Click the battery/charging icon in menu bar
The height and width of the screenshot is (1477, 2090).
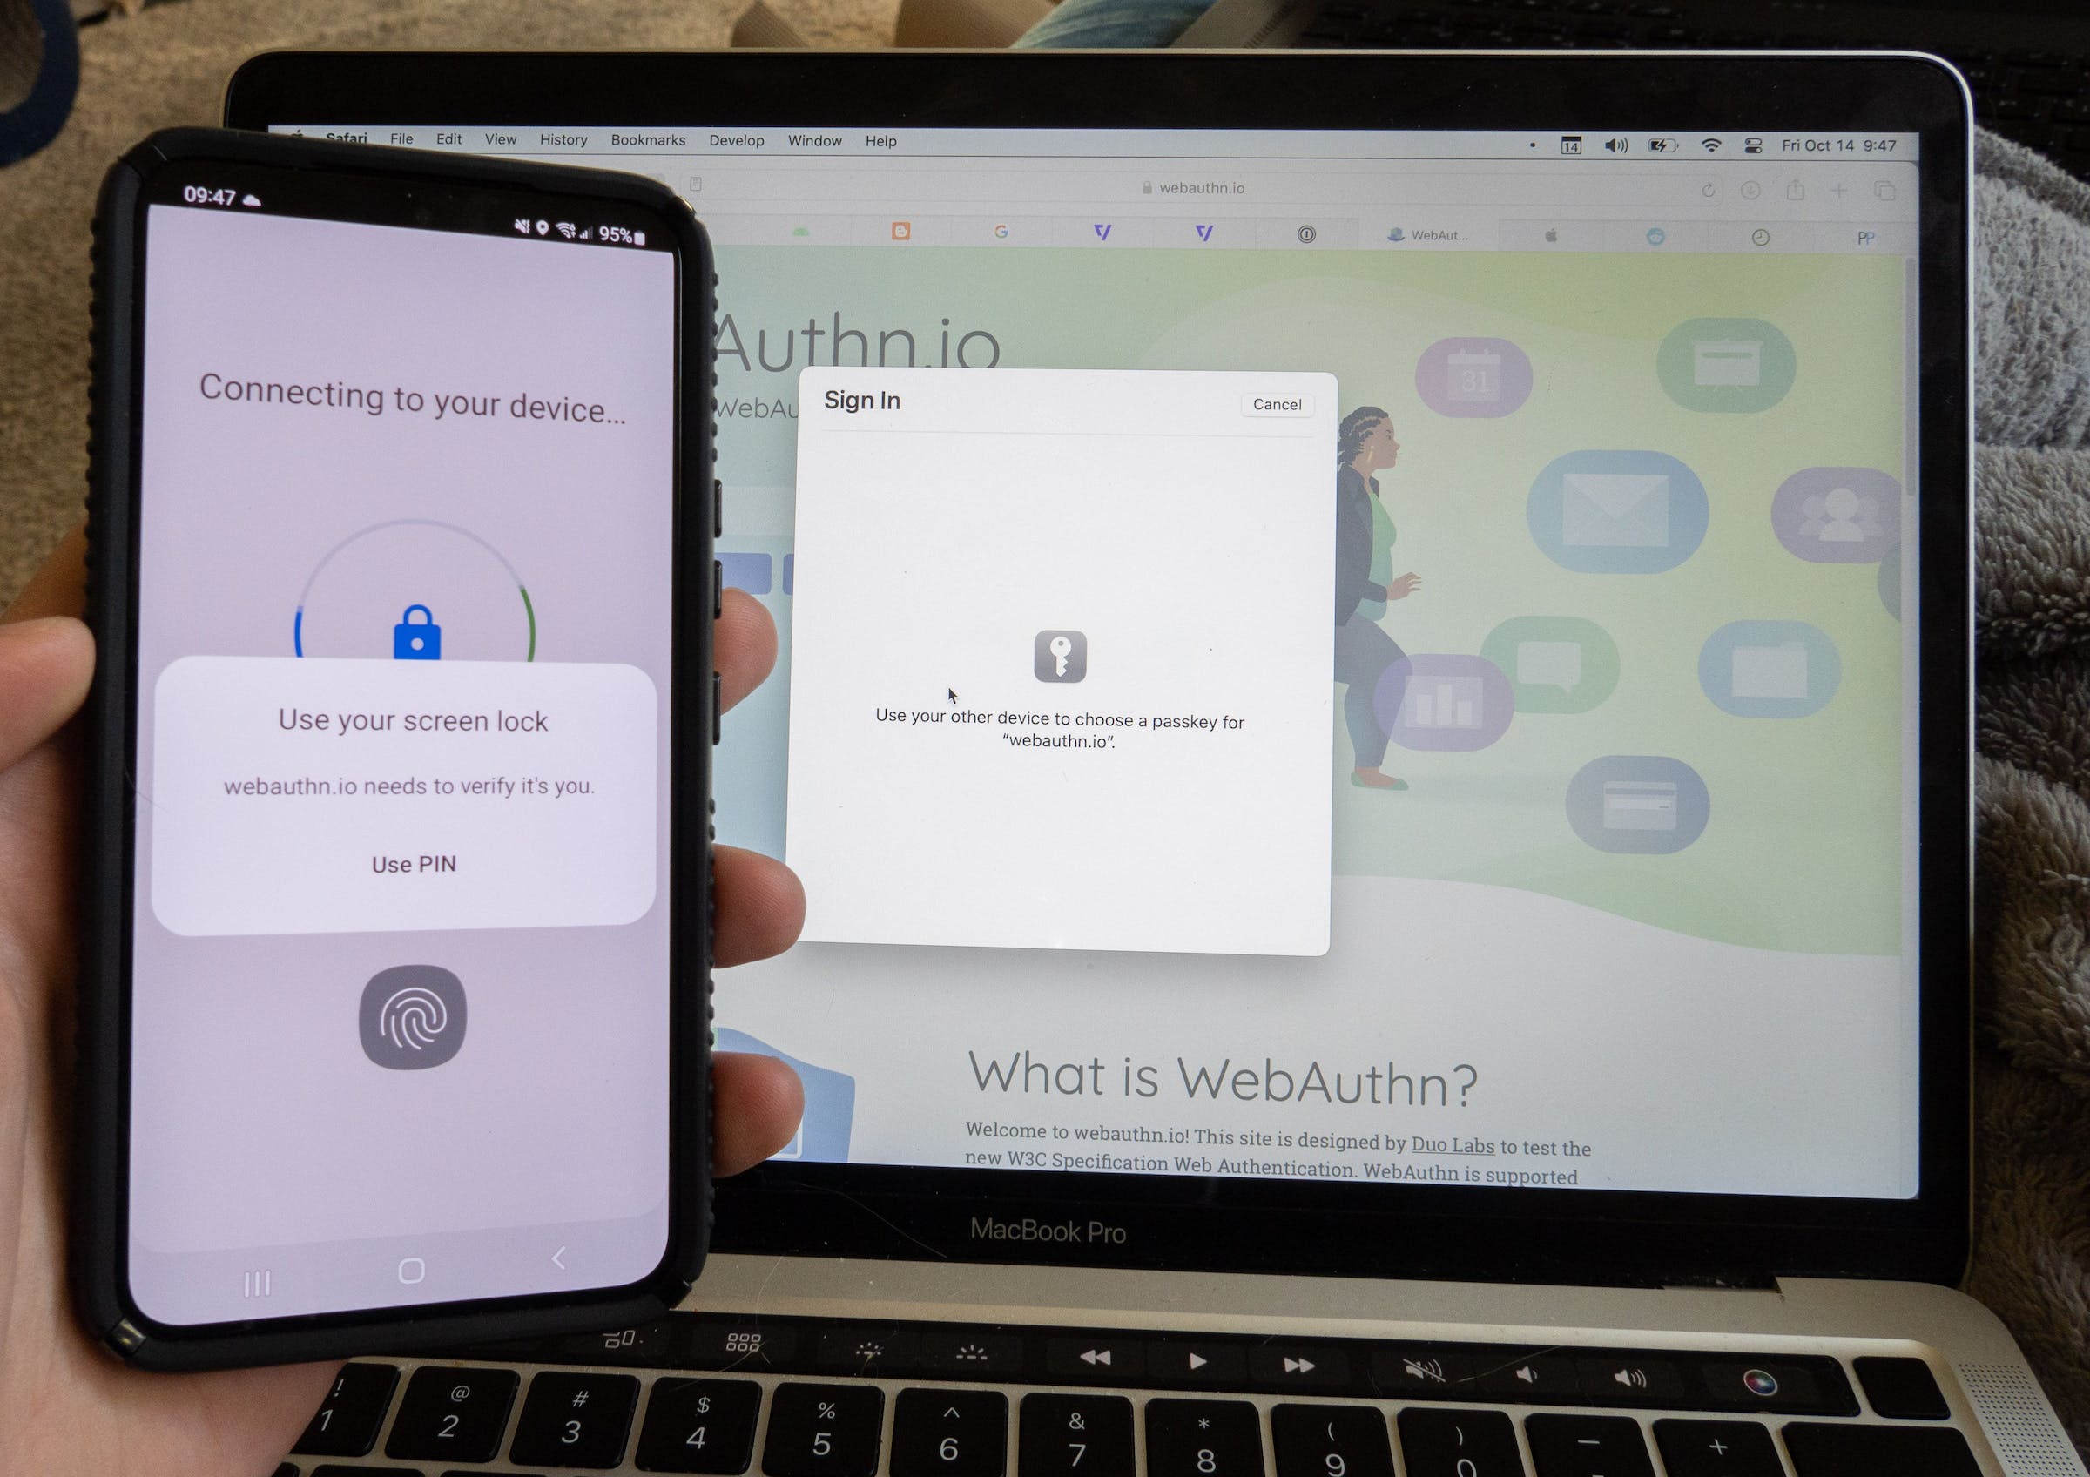[x=1662, y=144]
